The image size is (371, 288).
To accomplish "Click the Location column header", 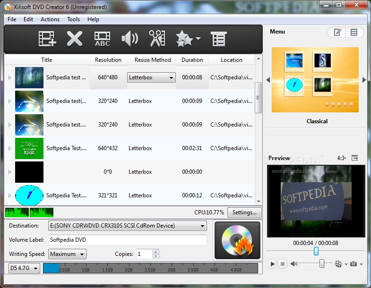I will click(232, 60).
